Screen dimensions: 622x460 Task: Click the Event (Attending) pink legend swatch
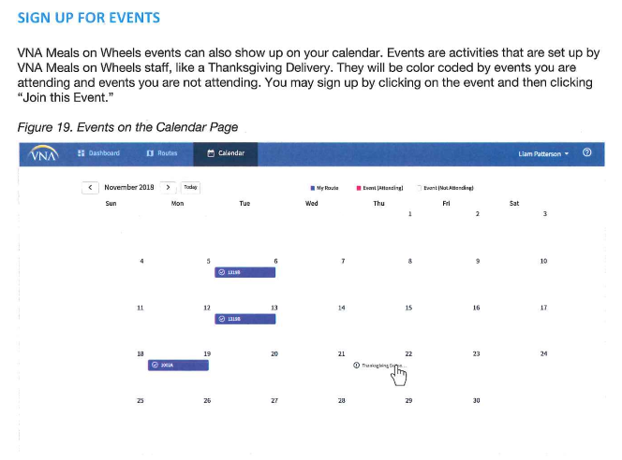359,188
